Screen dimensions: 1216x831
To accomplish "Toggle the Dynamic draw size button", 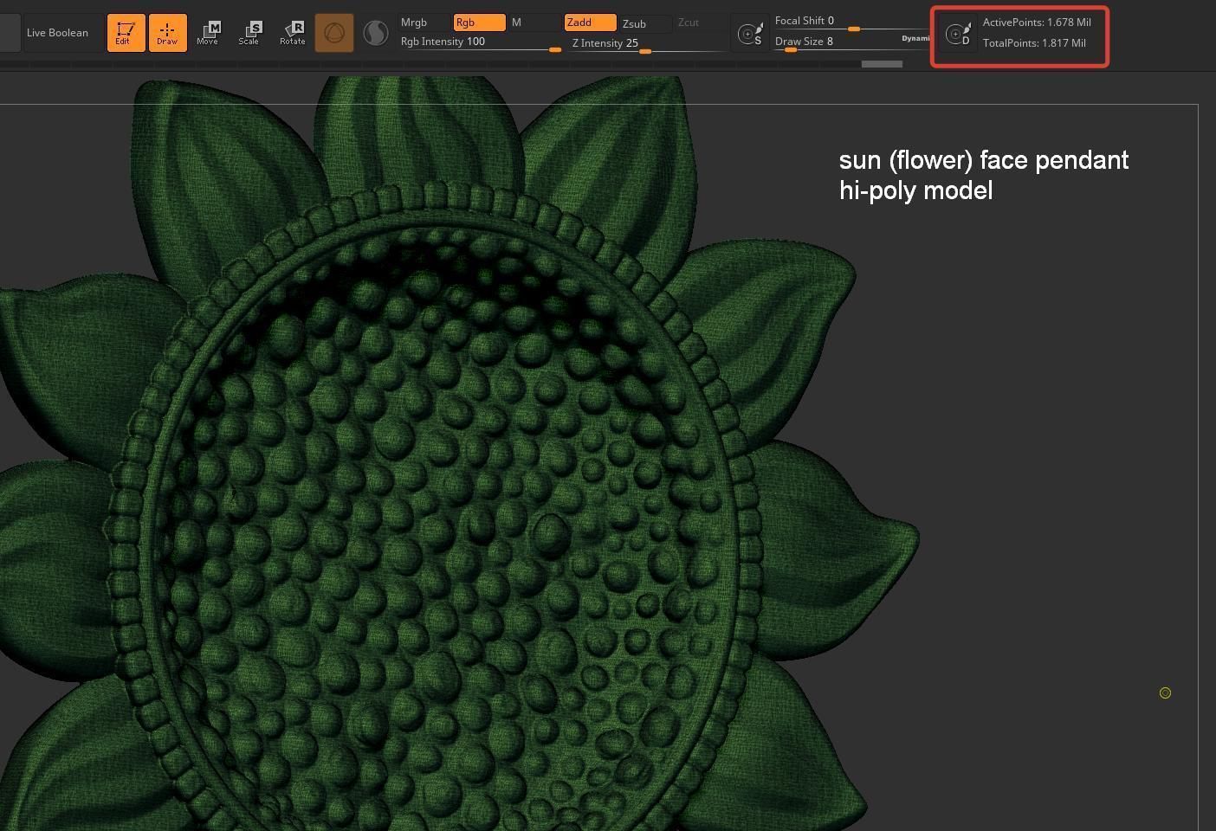I will pyautogui.click(x=915, y=39).
